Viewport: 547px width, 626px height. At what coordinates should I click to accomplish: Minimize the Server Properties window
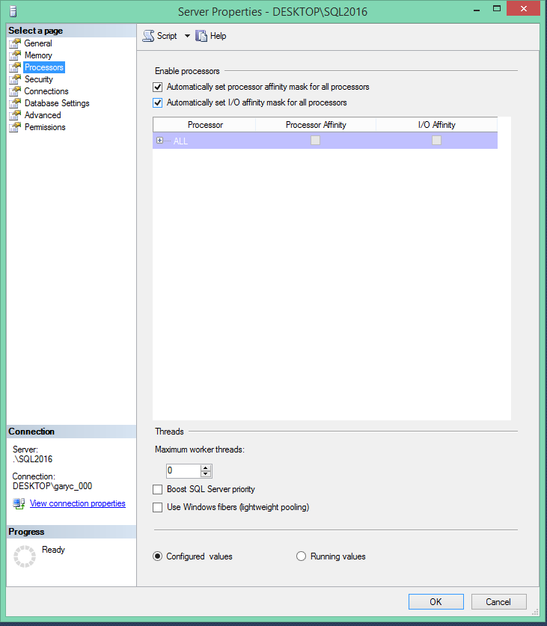[x=476, y=10]
